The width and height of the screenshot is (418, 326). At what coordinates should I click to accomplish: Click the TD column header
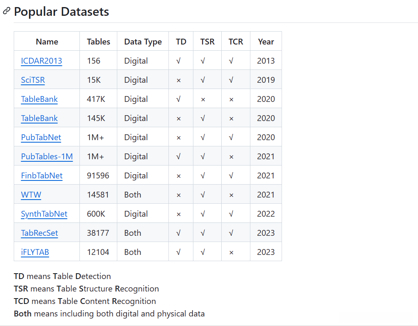coord(181,42)
